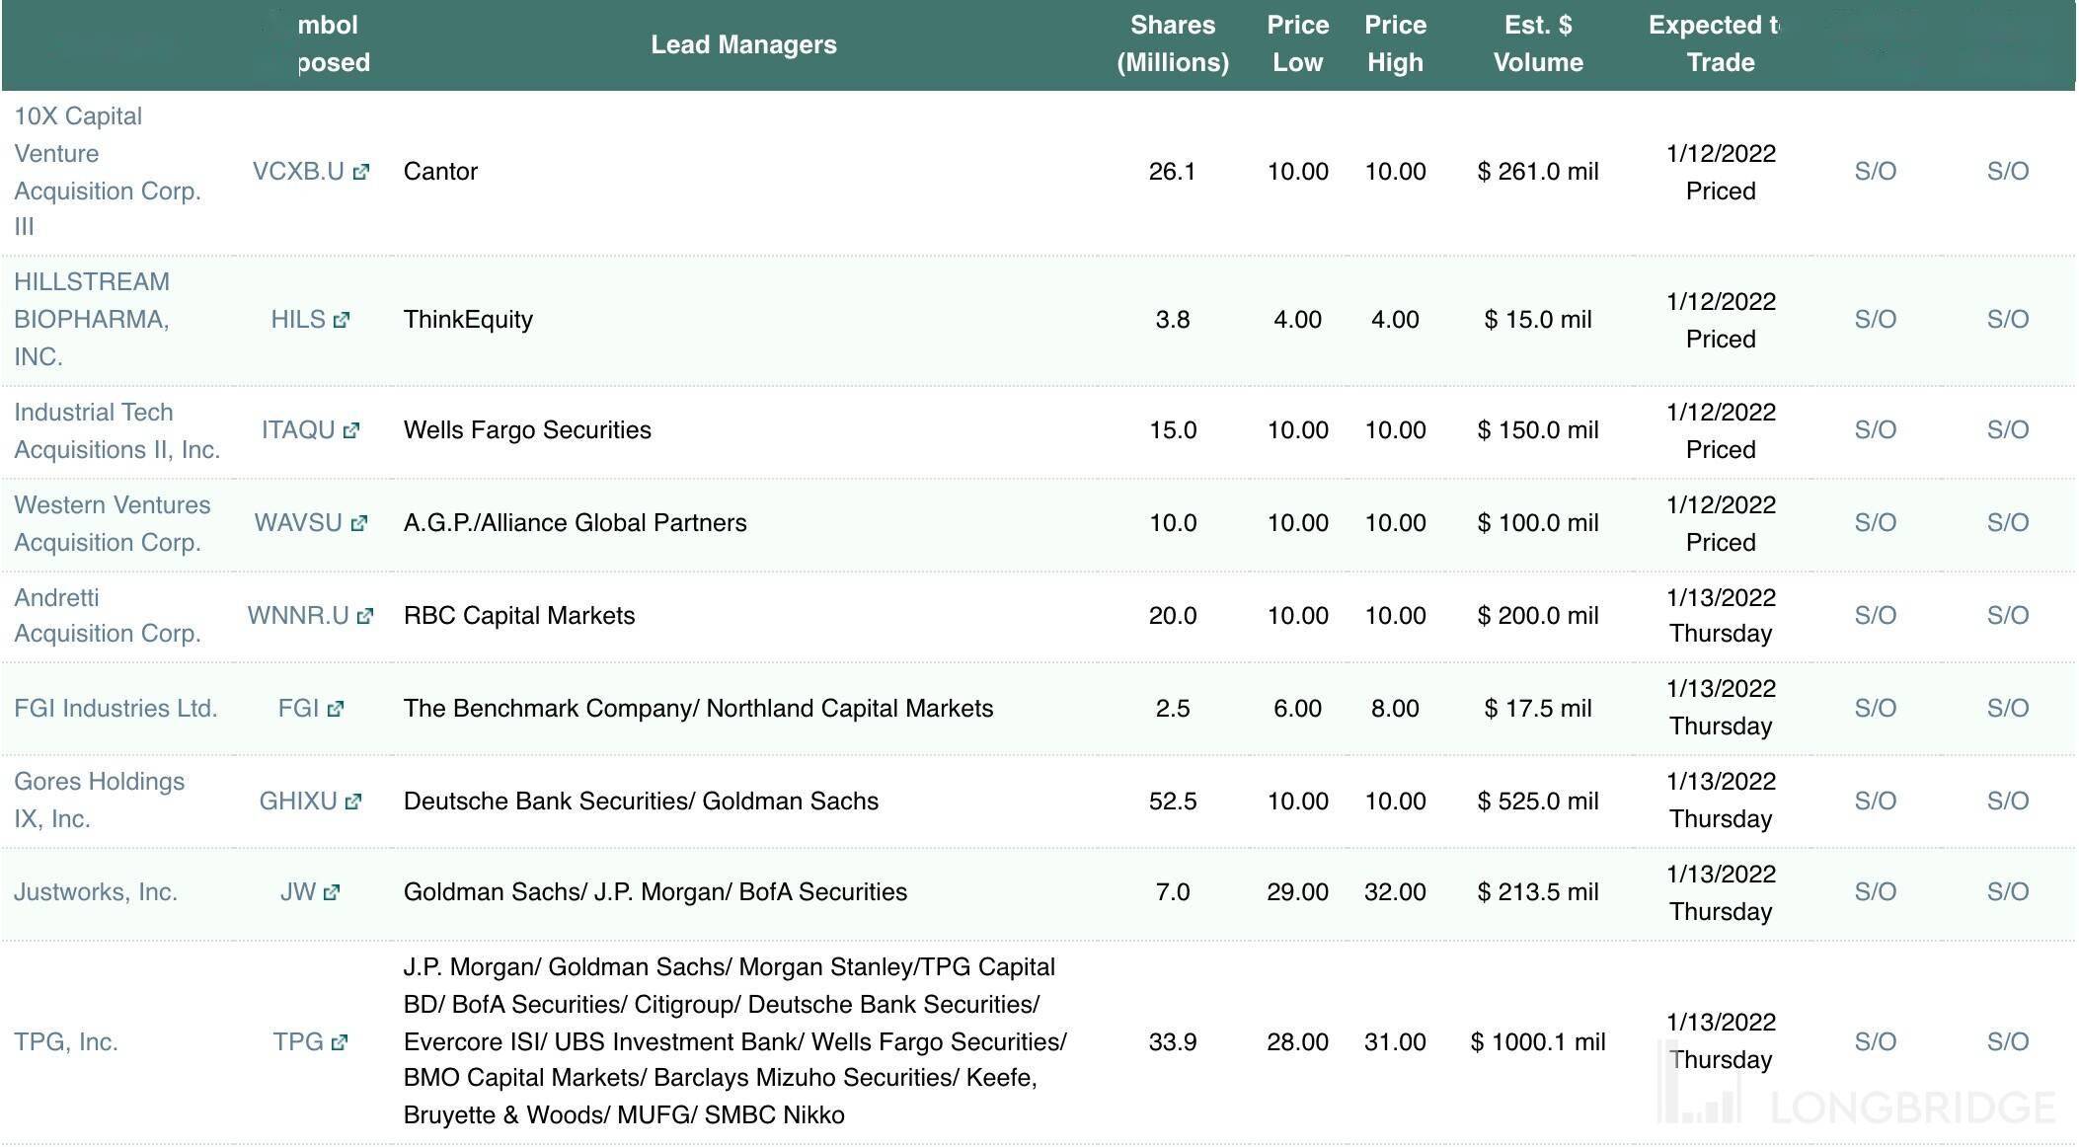Click the TPG symbol external link icon
The image size is (2079, 1147).
point(340,1042)
